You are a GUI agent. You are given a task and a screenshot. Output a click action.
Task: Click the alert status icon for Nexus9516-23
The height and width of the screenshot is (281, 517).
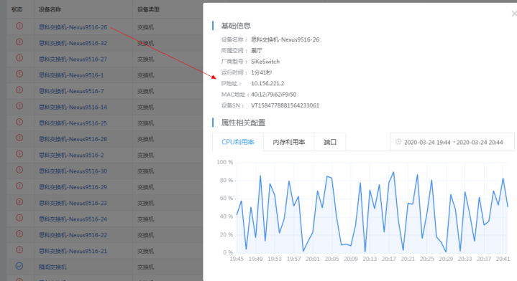[19, 202]
